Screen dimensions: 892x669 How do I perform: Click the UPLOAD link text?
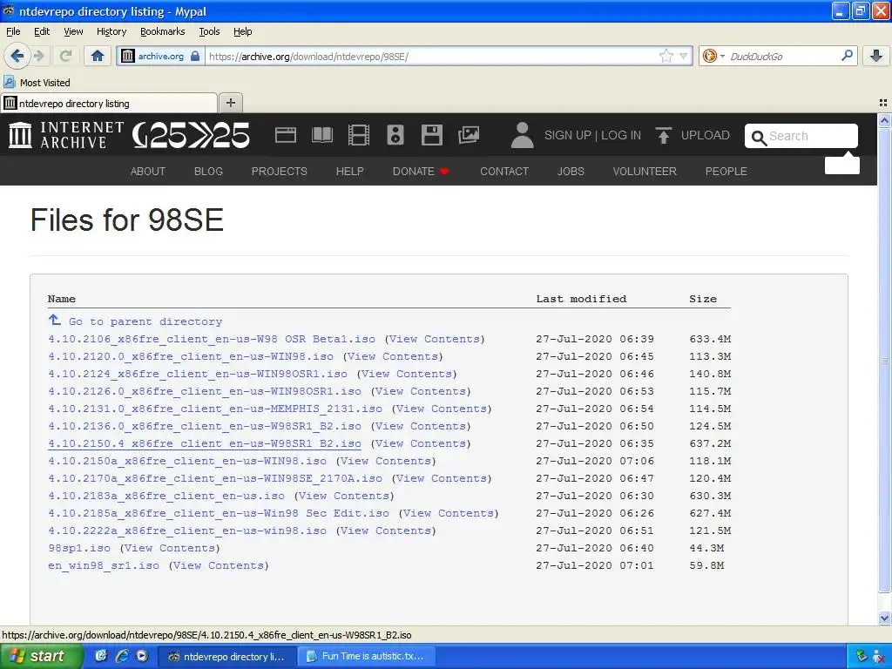point(705,135)
